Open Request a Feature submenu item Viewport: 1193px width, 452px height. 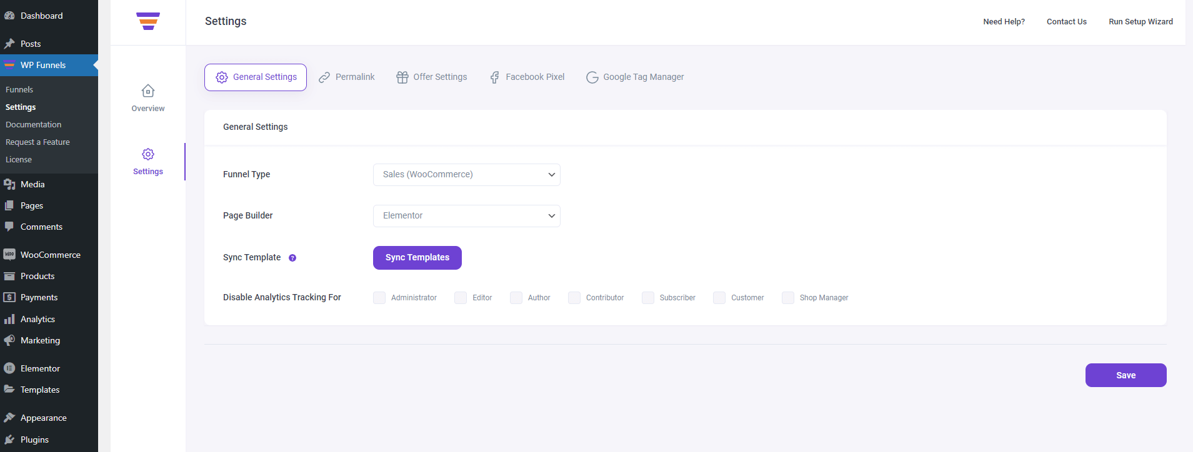pyautogui.click(x=37, y=142)
